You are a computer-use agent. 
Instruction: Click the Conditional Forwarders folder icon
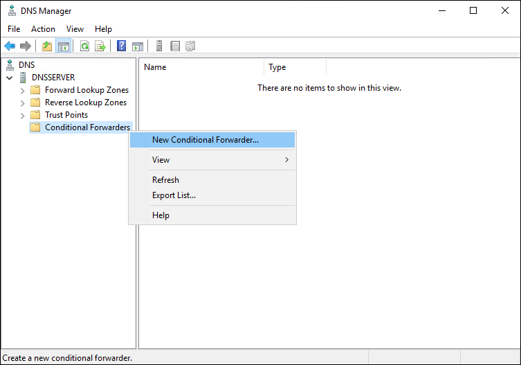35,127
